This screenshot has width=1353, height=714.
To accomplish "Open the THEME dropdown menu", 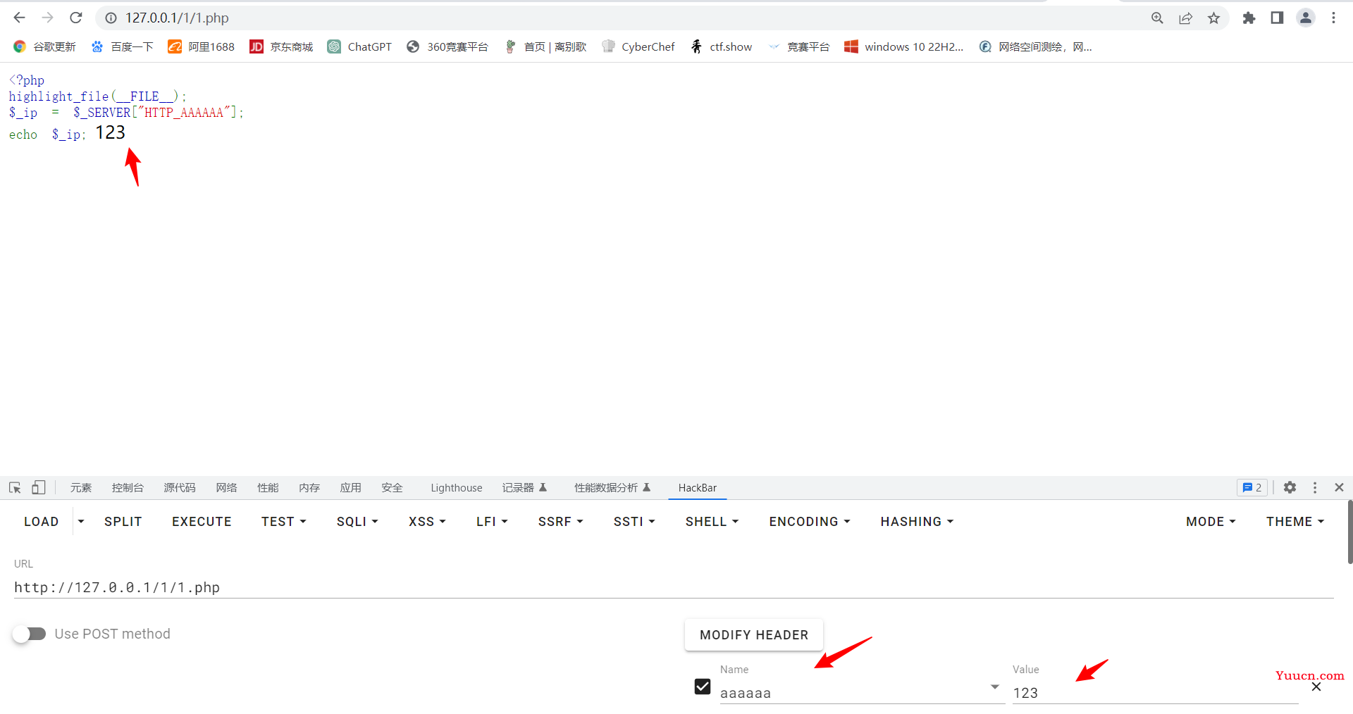I will pyautogui.click(x=1295, y=522).
